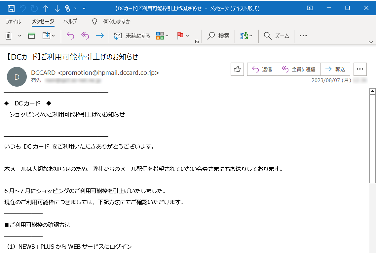376x253 pixels.
Task: Click the 全員に返信 button in header
Action: pyautogui.click(x=299, y=69)
